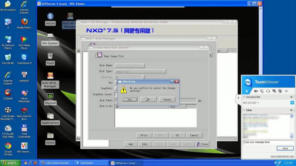Open the Recycle Bin icon

(x=8, y=59)
